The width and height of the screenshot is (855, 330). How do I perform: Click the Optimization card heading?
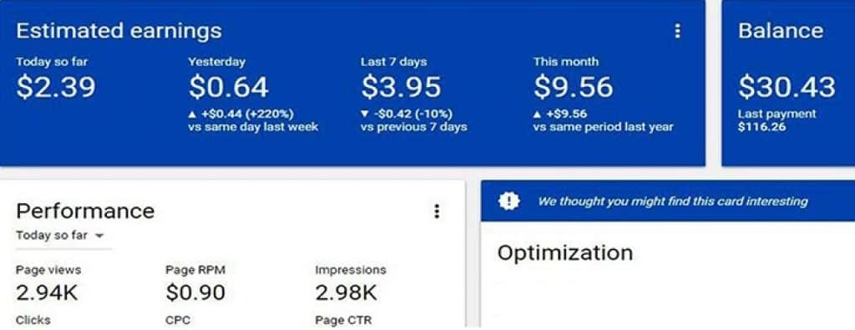(565, 252)
